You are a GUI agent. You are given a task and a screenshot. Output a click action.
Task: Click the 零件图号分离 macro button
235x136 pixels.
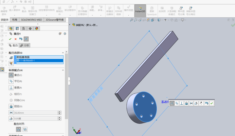pyautogui.click(x=181, y=11)
